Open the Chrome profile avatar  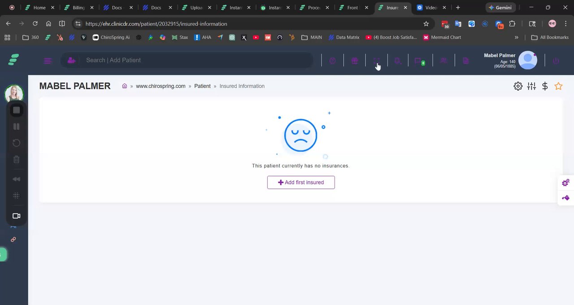coord(552,24)
